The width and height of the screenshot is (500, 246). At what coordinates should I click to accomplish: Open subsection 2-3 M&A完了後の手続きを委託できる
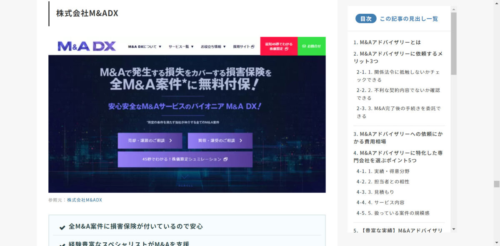pos(398,112)
